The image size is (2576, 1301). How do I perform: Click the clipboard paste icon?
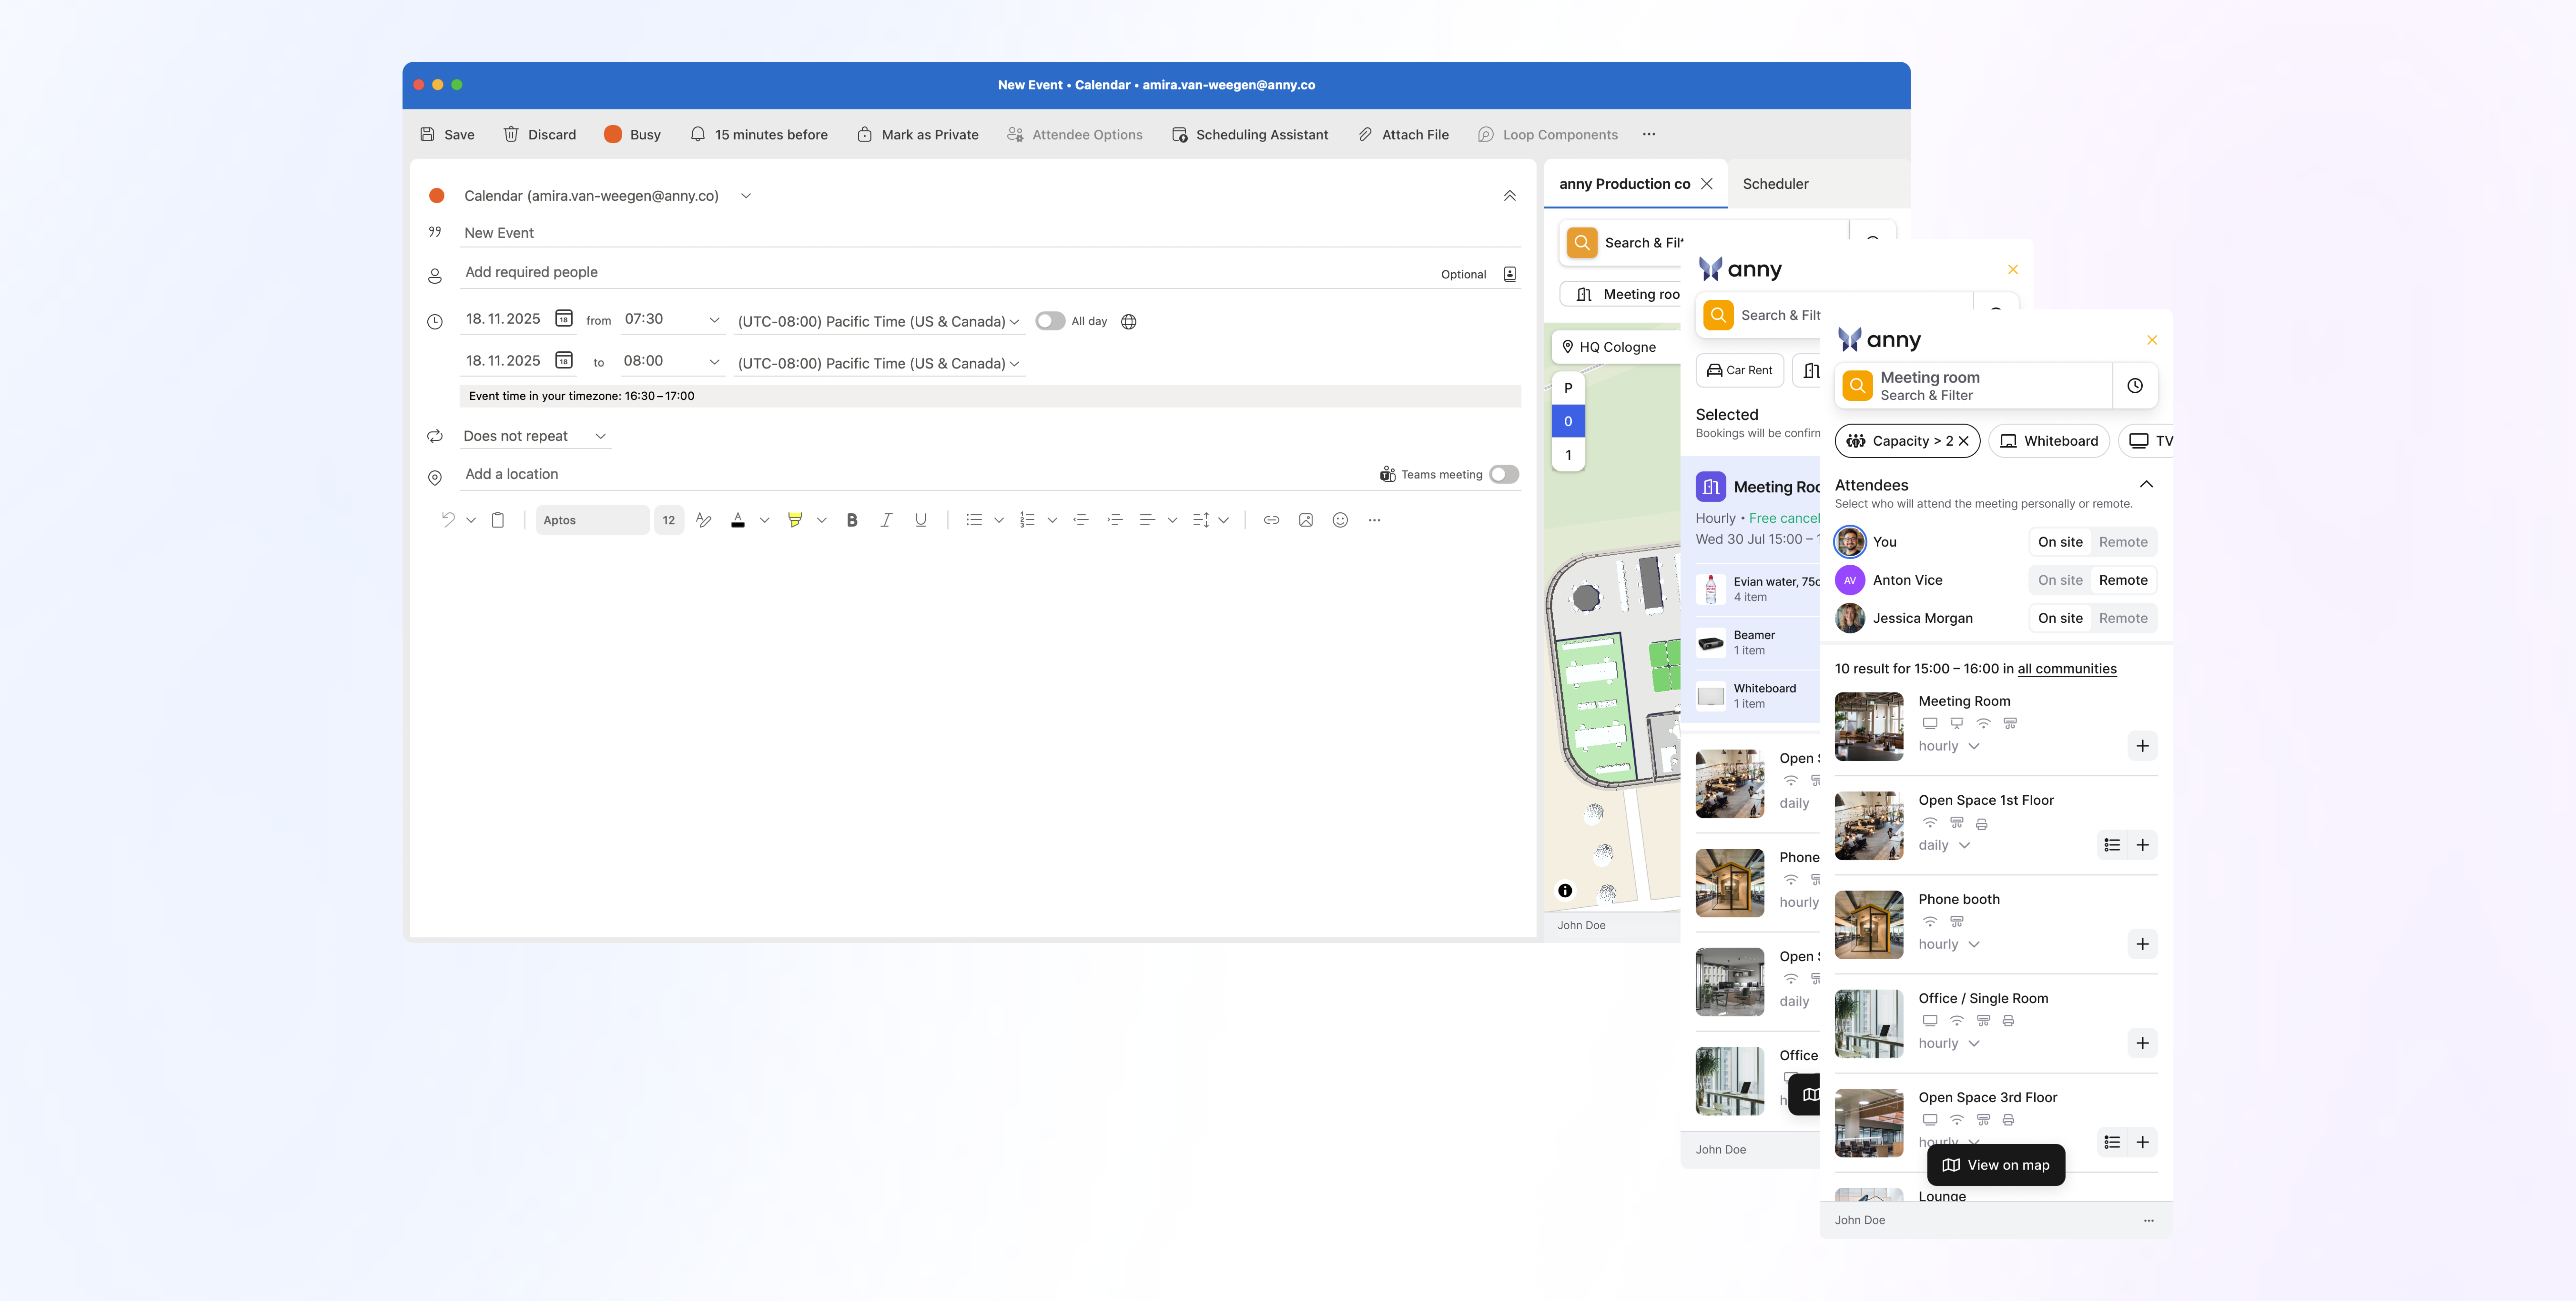pyautogui.click(x=498, y=520)
